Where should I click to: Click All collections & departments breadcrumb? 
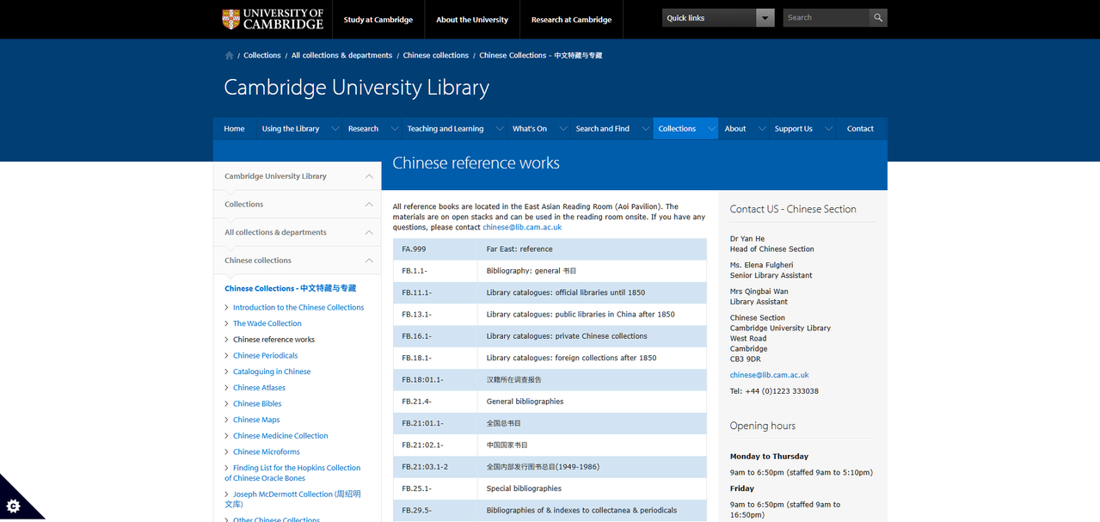click(x=341, y=55)
